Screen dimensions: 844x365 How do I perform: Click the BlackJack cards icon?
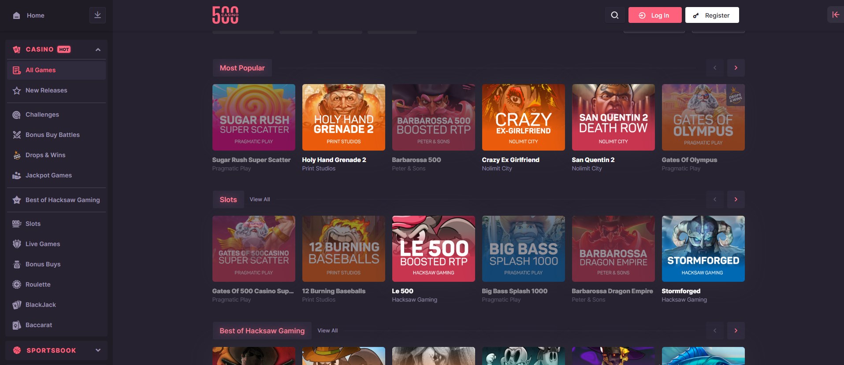tap(17, 305)
